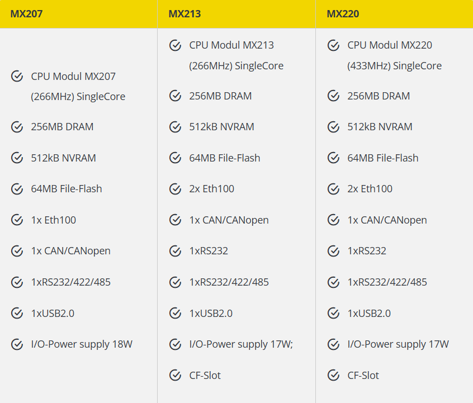This screenshot has width=473, height=403.
Task: Select the MX213 column header
Action: 236,14
